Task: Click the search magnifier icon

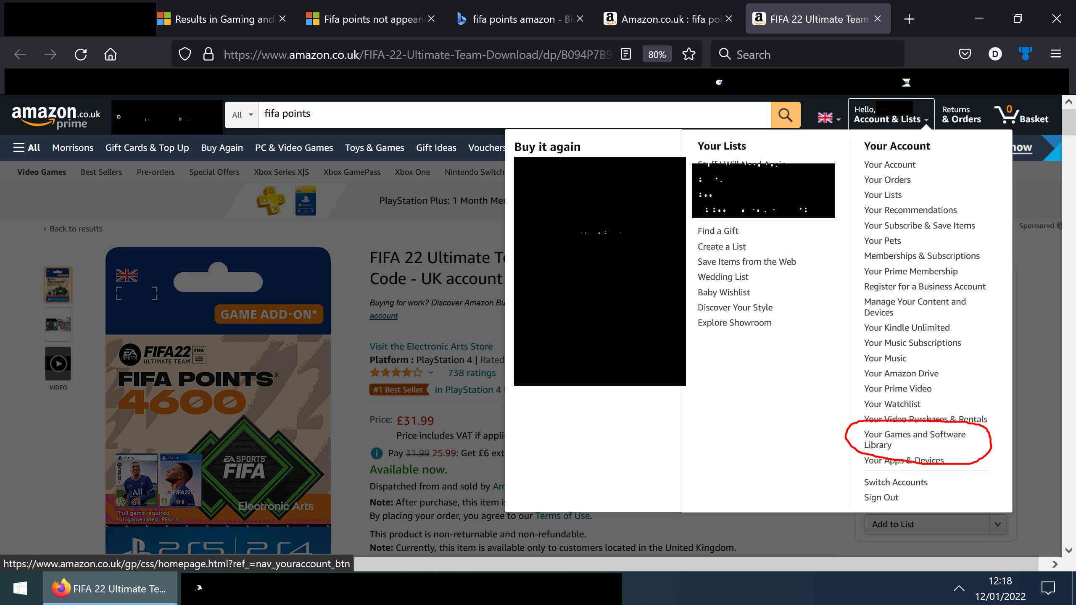Action: tap(786, 115)
